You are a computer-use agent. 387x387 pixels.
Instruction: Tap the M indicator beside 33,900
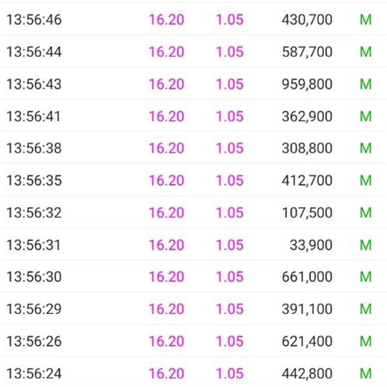pyautogui.click(x=366, y=245)
